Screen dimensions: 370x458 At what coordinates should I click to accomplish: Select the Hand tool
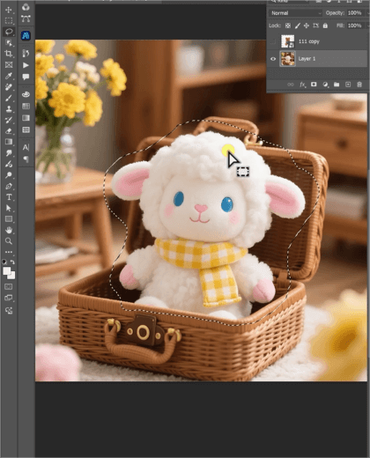[x=9, y=230]
